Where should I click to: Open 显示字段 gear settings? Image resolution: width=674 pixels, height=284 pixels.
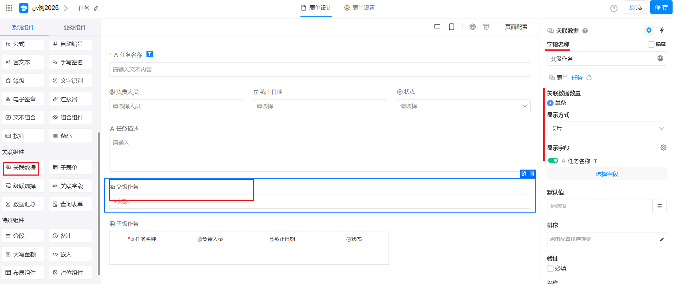(x=663, y=148)
